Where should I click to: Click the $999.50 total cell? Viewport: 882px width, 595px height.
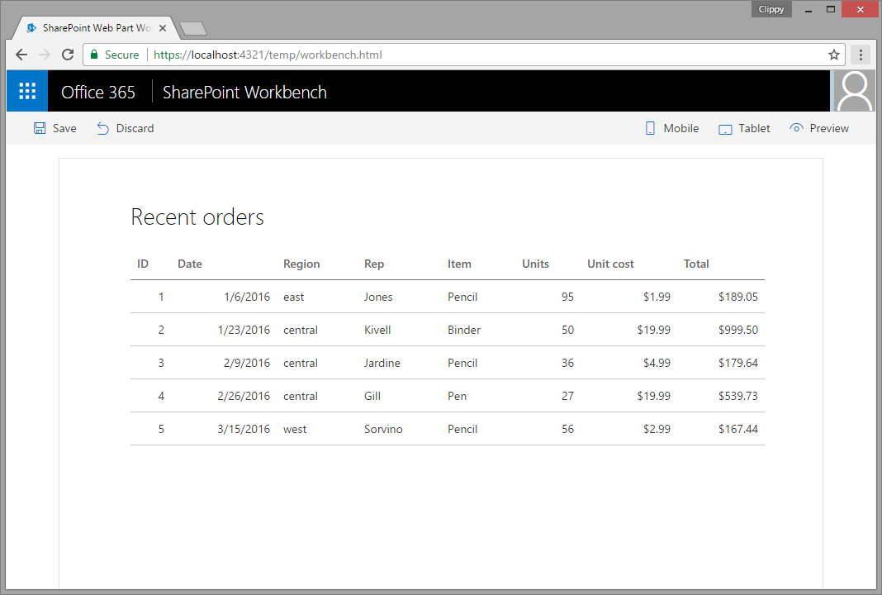[738, 330]
